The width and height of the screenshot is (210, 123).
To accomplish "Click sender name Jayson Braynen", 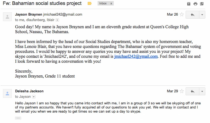I will 29,15.
